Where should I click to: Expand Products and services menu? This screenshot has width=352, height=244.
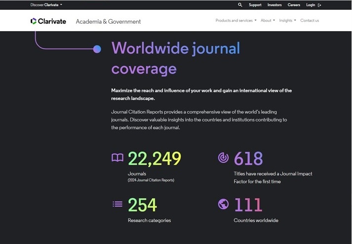click(x=236, y=20)
